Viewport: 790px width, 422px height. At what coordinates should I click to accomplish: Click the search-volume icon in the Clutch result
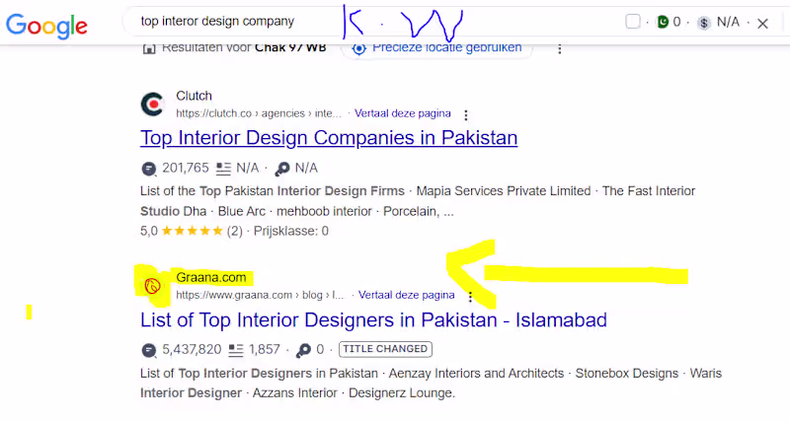point(149,168)
